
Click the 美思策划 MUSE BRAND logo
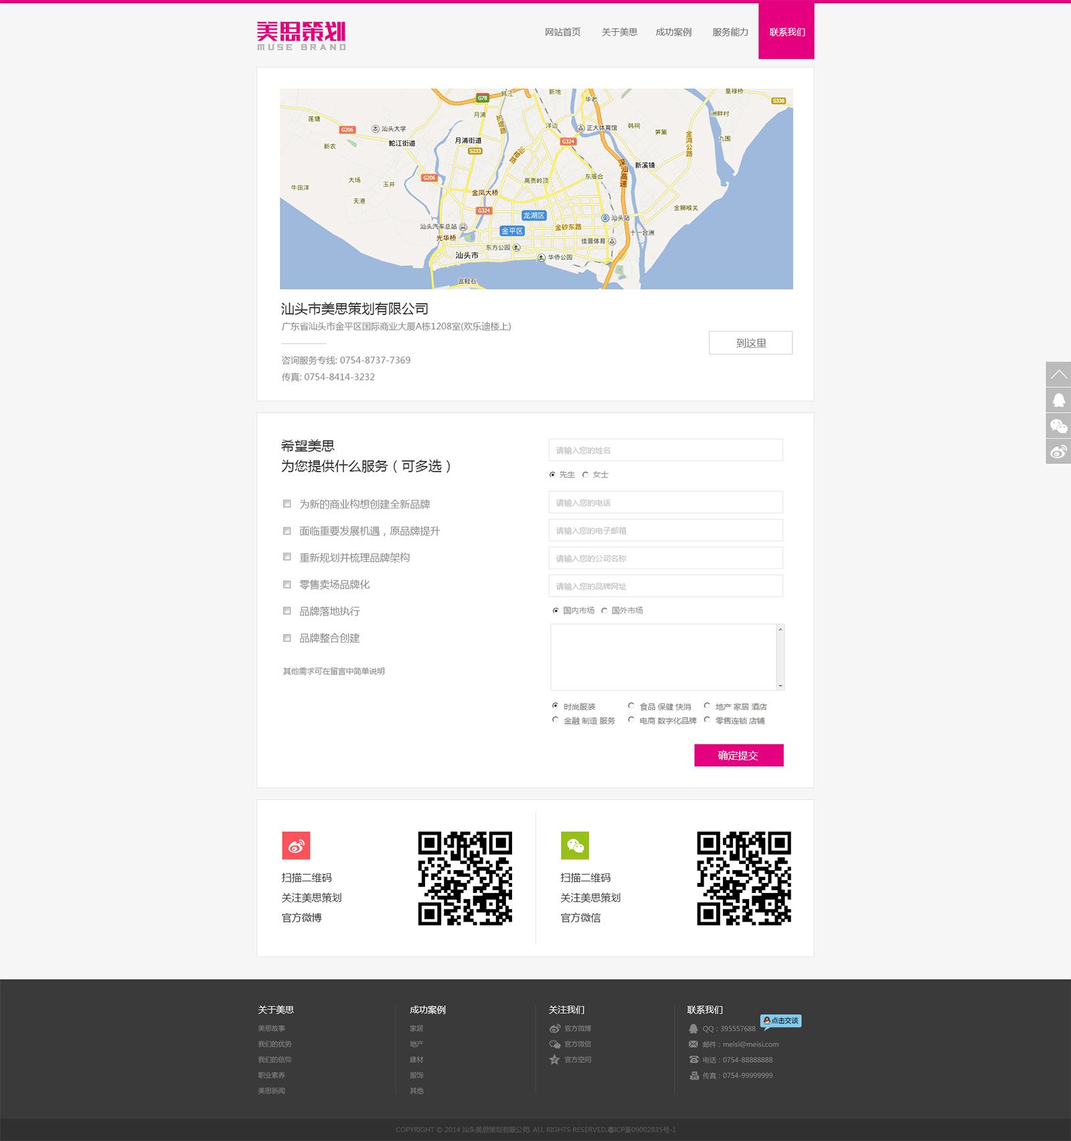[301, 35]
